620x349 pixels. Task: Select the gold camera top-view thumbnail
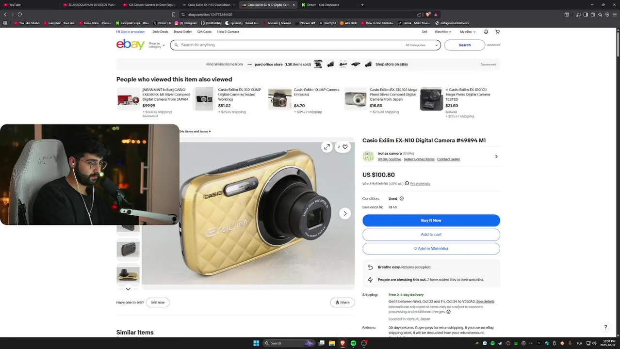click(128, 275)
